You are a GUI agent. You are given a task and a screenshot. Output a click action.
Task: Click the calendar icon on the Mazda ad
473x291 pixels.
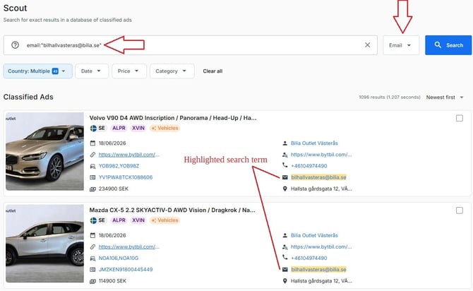click(92, 235)
